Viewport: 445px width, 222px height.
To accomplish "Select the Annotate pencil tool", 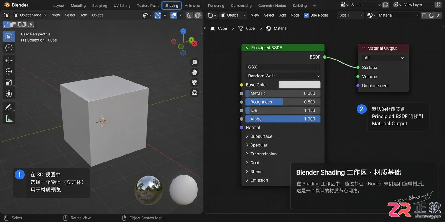I will coord(9,107).
